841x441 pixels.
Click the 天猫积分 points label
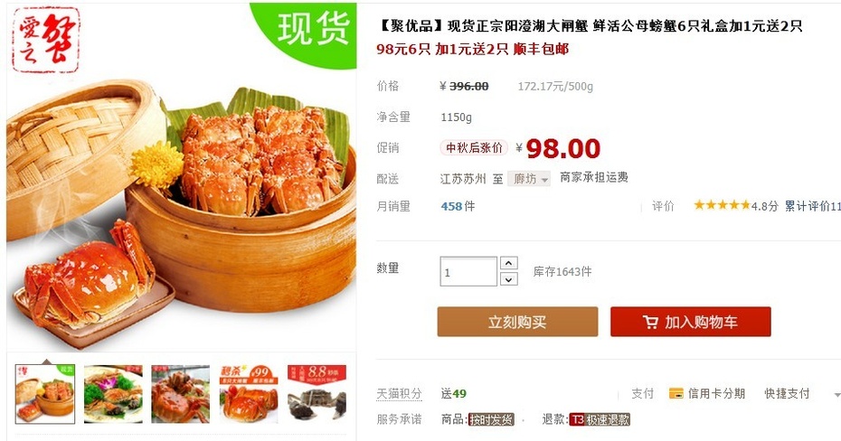tap(399, 394)
